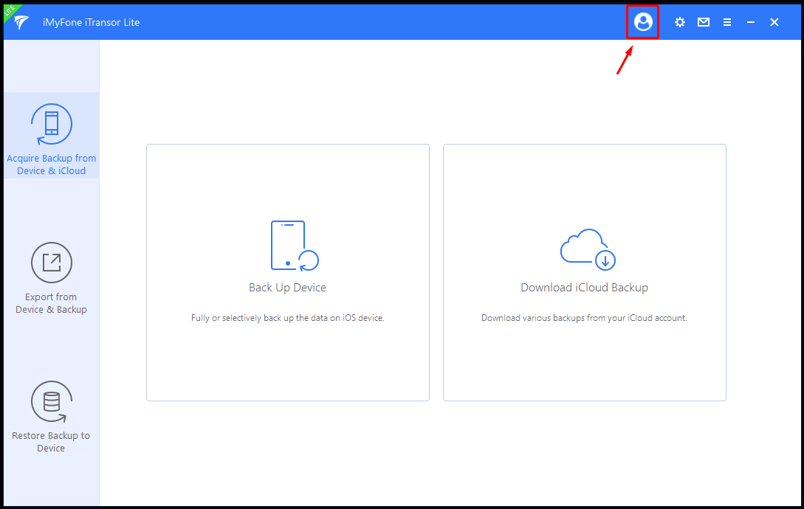Image resolution: width=804 pixels, height=509 pixels.
Task: Click the 'iMyFone iTransor Lite' title text
Action: (x=92, y=23)
